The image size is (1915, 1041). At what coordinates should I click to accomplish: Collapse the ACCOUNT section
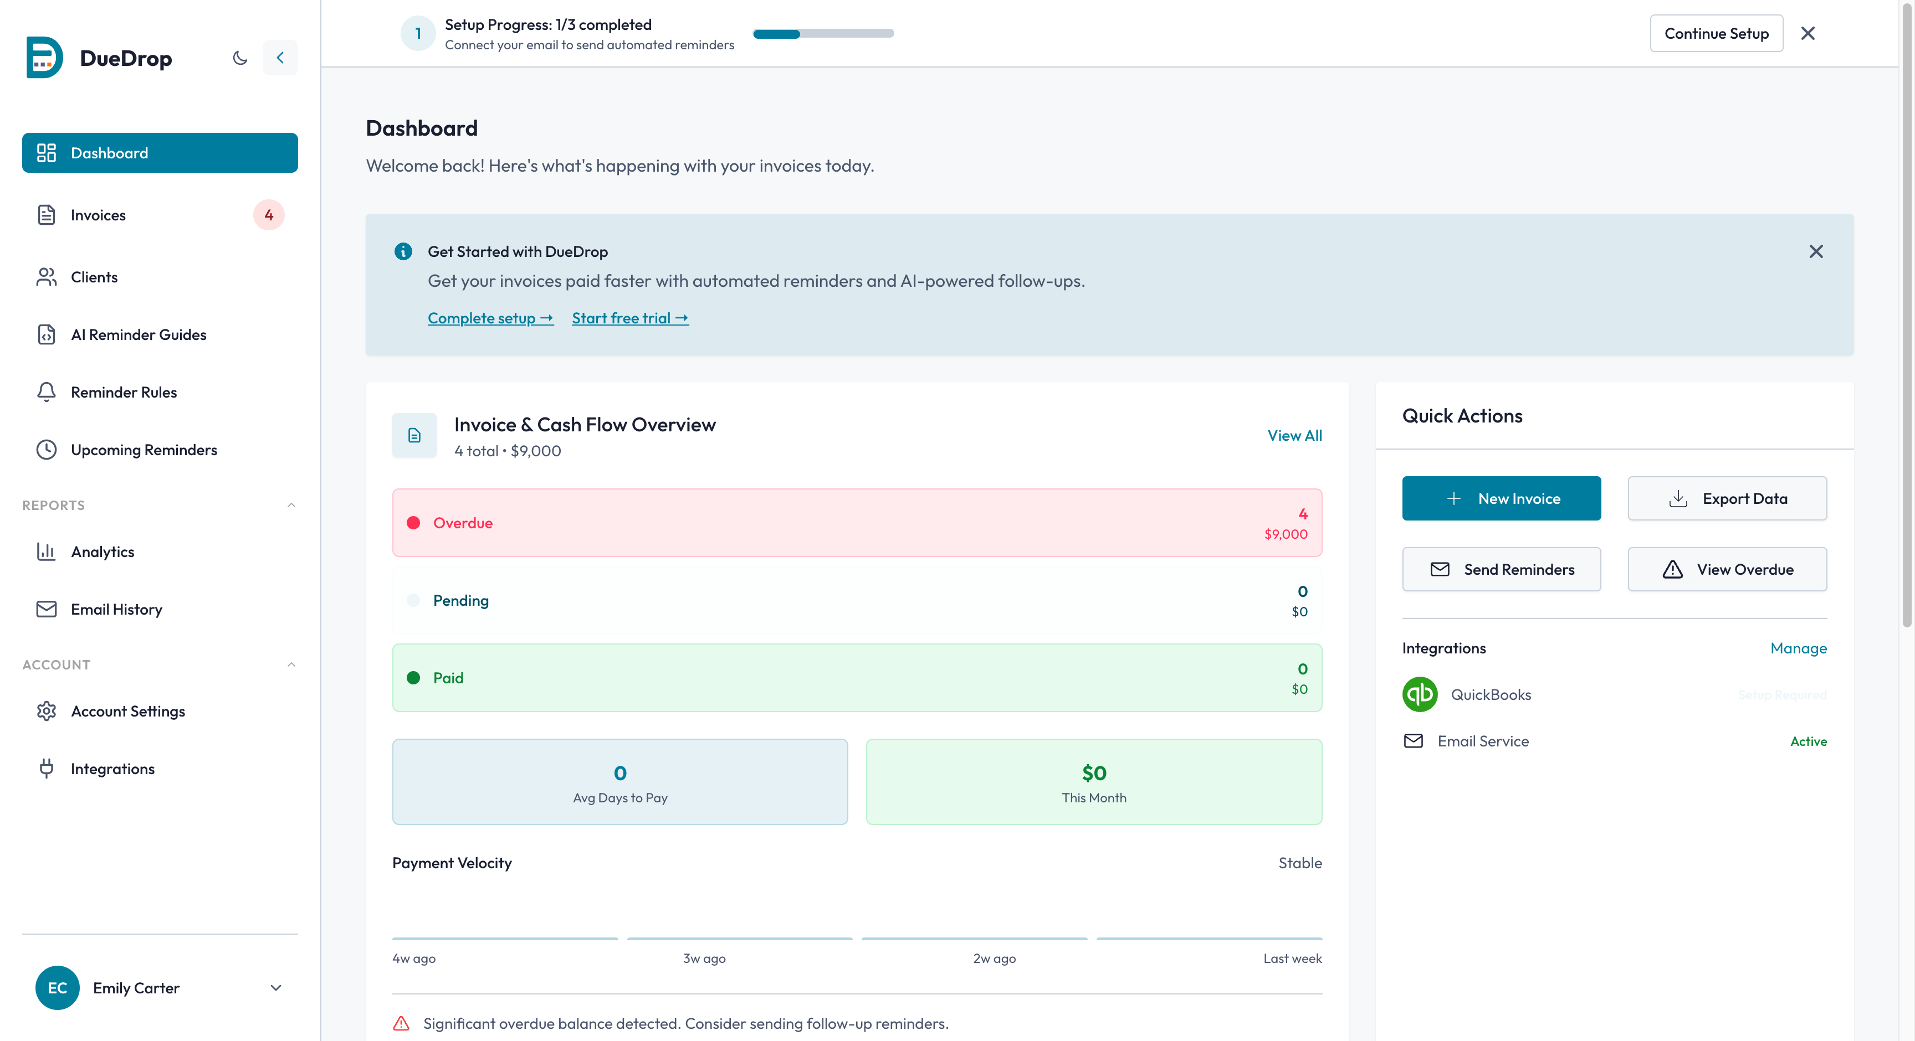291,664
